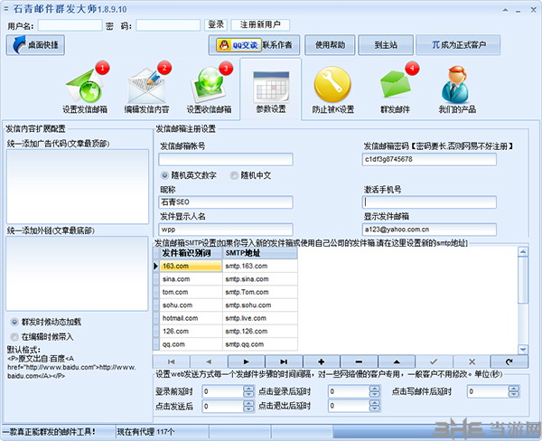The height and width of the screenshot is (441, 542).
Task: Adjust 登录前延时 spinner arrows
Action: [x=248, y=391]
